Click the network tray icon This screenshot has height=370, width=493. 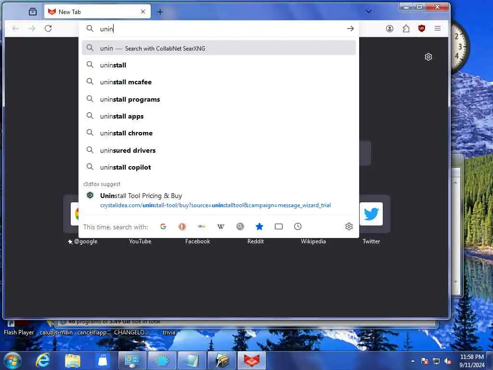click(436, 361)
